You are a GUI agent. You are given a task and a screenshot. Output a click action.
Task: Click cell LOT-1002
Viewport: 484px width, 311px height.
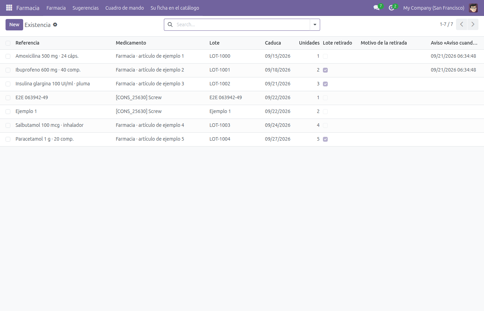(220, 84)
